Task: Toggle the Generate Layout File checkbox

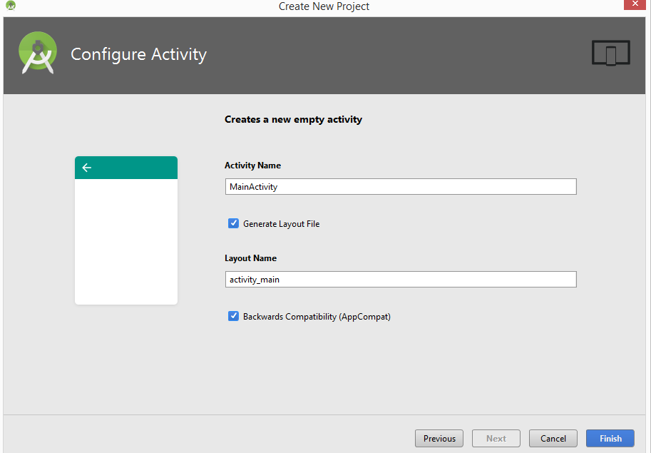Action: click(233, 223)
